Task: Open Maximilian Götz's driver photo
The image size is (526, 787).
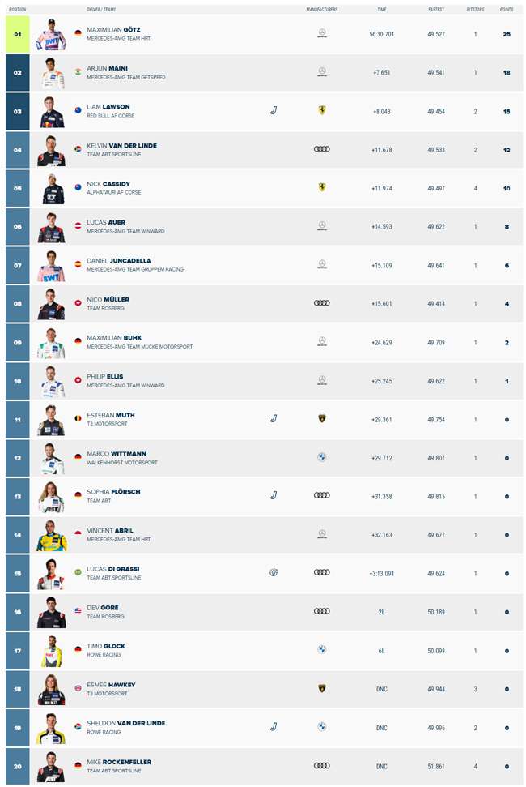Action: [x=51, y=35]
